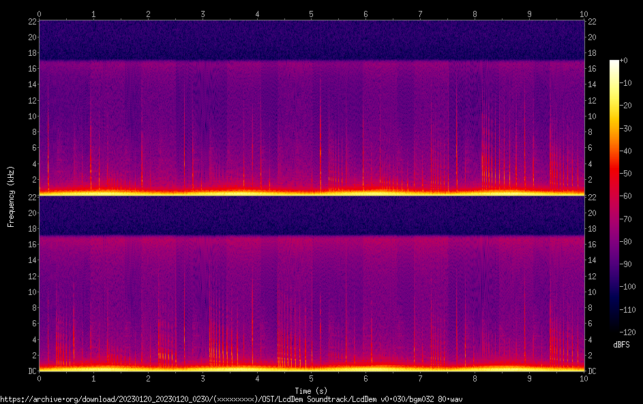Click the 10-second mark on the top time axis
Image resolution: width=643 pixels, height=404 pixels.
tap(583, 14)
